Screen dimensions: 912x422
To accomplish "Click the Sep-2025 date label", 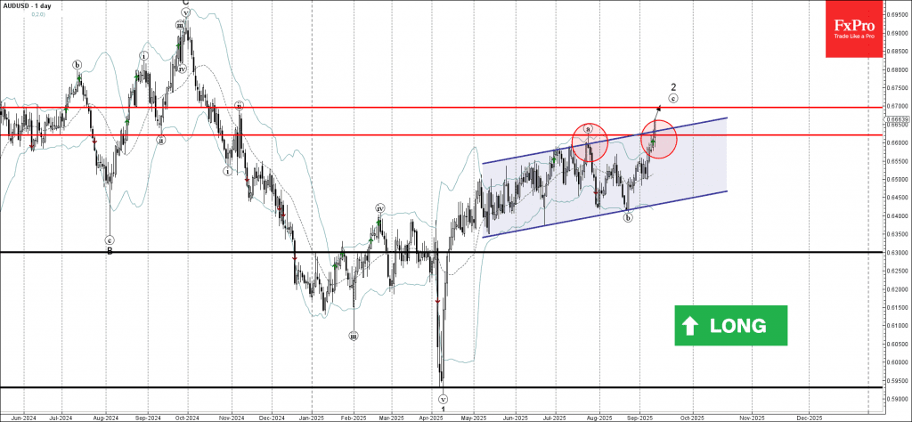I will [641, 418].
